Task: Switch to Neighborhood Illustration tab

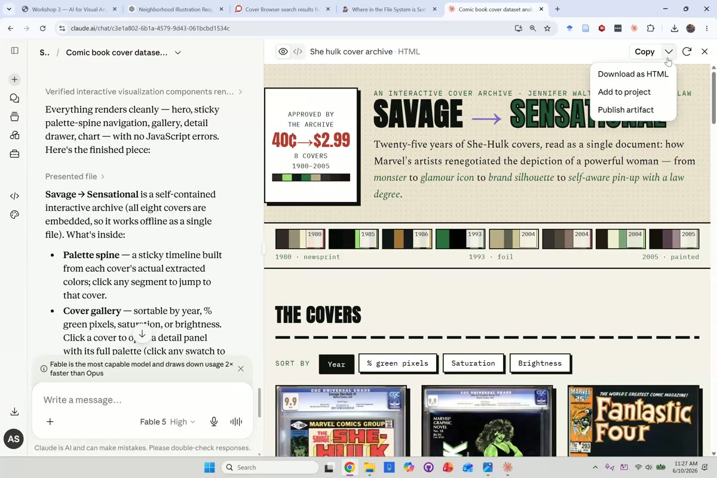Action: (176, 10)
